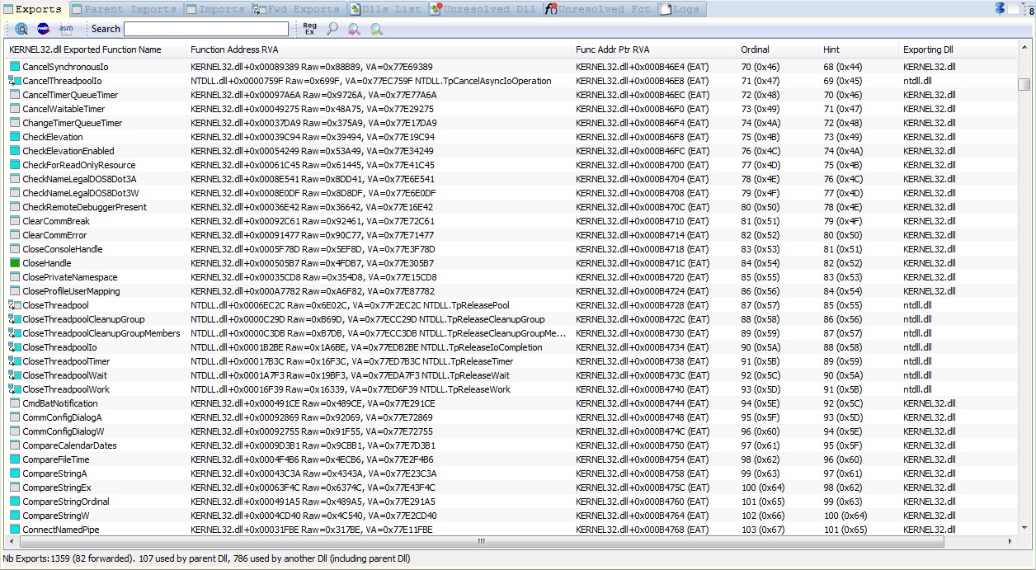Click the blue pin icon near the tabs
The width and height of the screenshot is (1036, 570).
[1001, 8]
